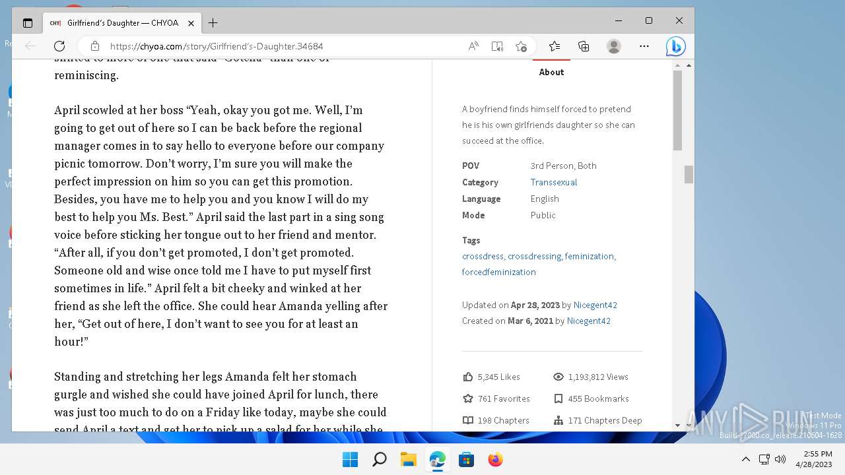Click the Chapters book icon
The image size is (845, 475).
coord(468,420)
